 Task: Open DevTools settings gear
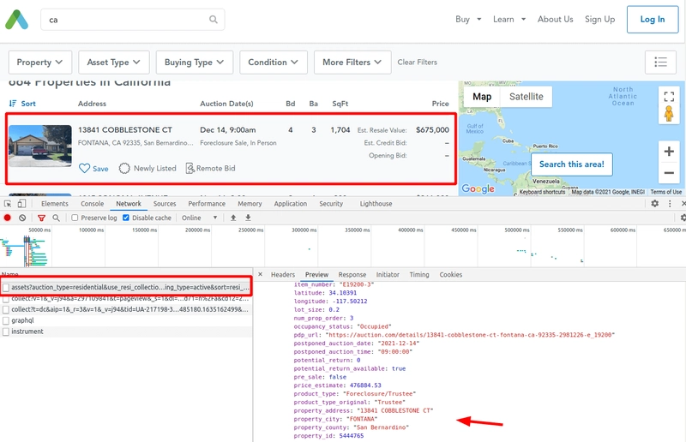point(654,203)
